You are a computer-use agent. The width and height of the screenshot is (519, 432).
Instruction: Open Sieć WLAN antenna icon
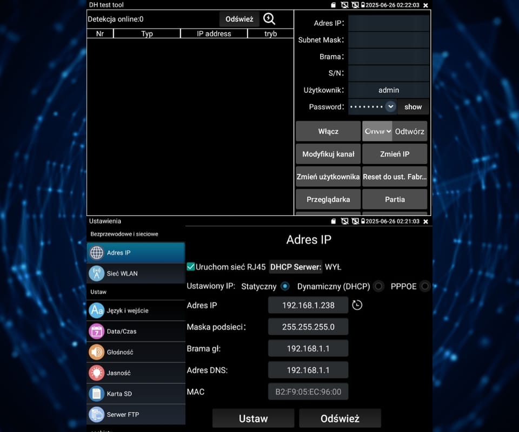pyautogui.click(x=97, y=273)
